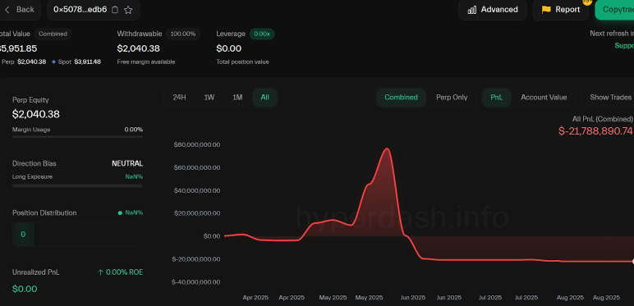Click the All PnL value $-21,788,890.74

pyautogui.click(x=595, y=130)
